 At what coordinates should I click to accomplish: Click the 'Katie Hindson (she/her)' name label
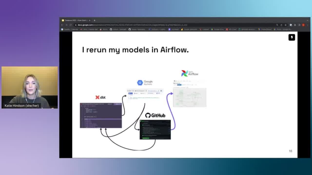(22, 106)
